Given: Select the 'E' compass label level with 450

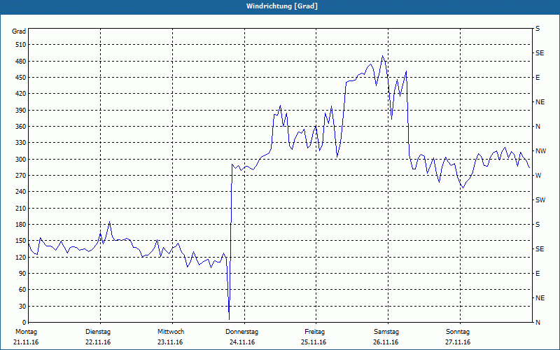Looking at the screenshot, I should 538,78.
